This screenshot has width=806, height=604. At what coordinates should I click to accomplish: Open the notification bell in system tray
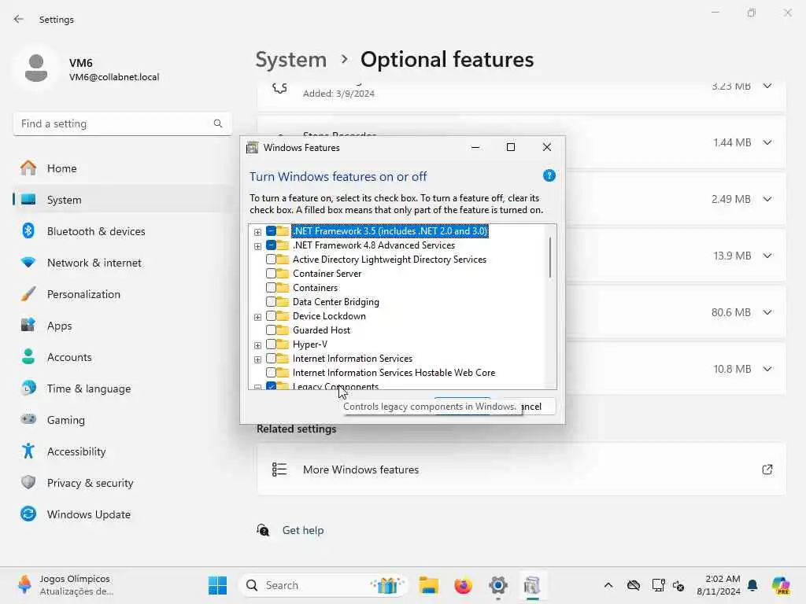(752, 585)
